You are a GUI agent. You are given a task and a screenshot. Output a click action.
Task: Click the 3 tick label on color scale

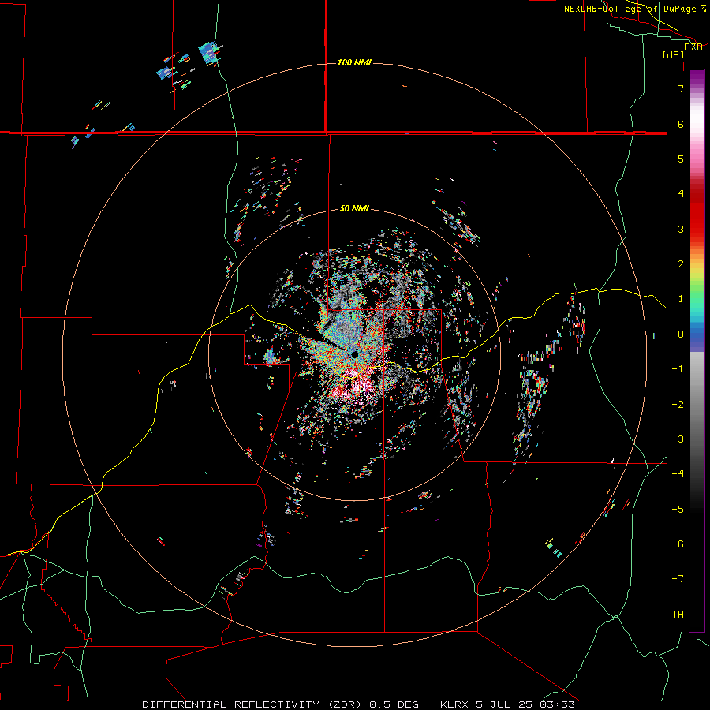[x=681, y=229]
